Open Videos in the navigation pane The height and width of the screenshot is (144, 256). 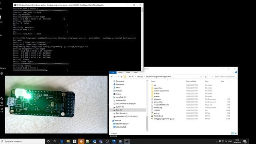point(118,94)
